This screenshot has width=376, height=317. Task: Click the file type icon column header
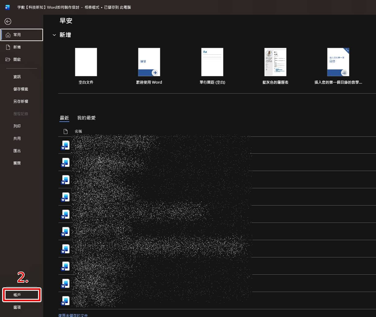click(x=65, y=131)
